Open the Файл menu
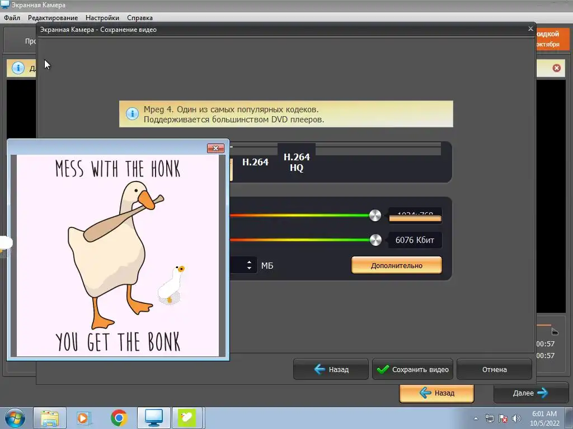The image size is (573, 429). pyautogui.click(x=12, y=17)
